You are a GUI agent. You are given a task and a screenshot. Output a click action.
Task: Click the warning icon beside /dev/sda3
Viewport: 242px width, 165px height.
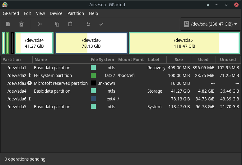coord(30,83)
